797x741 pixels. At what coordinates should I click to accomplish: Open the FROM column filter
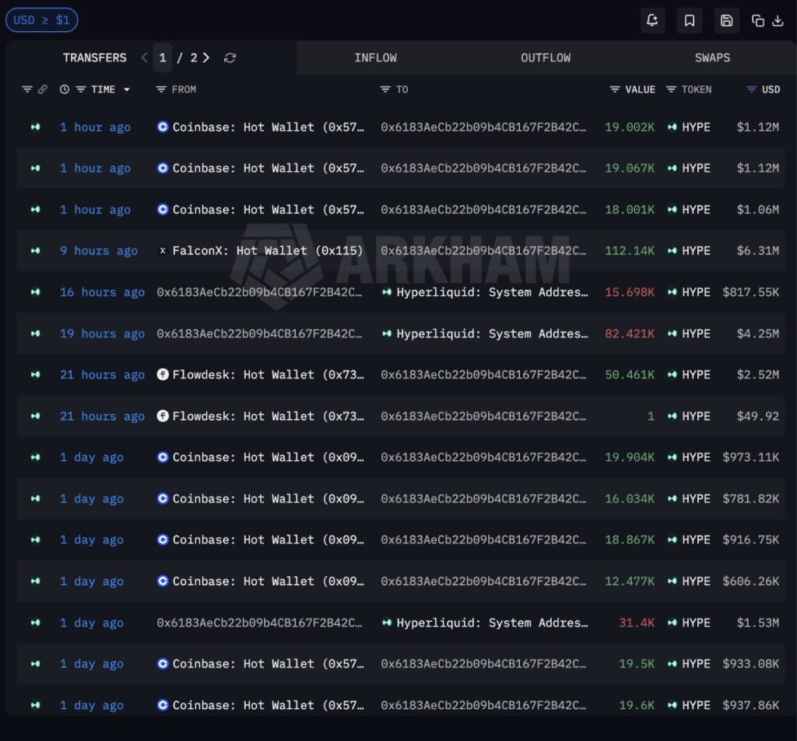(161, 90)
